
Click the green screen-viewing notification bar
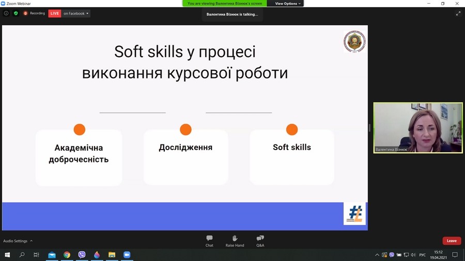coord(225,4)
